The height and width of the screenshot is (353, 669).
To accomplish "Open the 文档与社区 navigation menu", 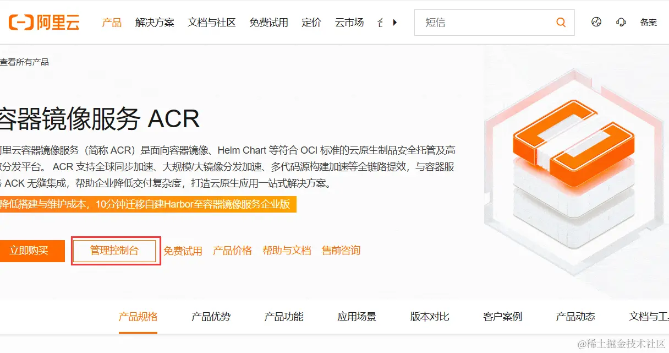I will coord(212,23).
